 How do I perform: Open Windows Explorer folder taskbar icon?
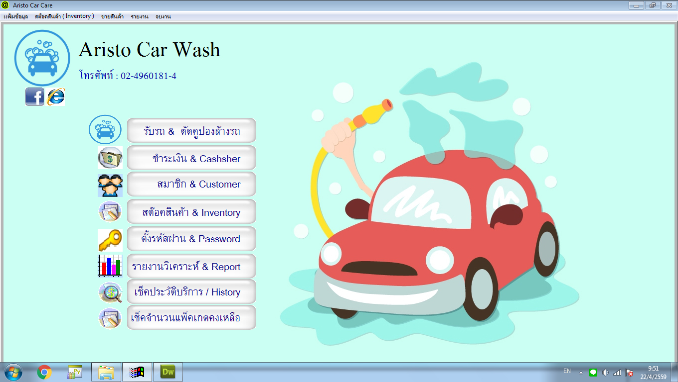[106, 372]
